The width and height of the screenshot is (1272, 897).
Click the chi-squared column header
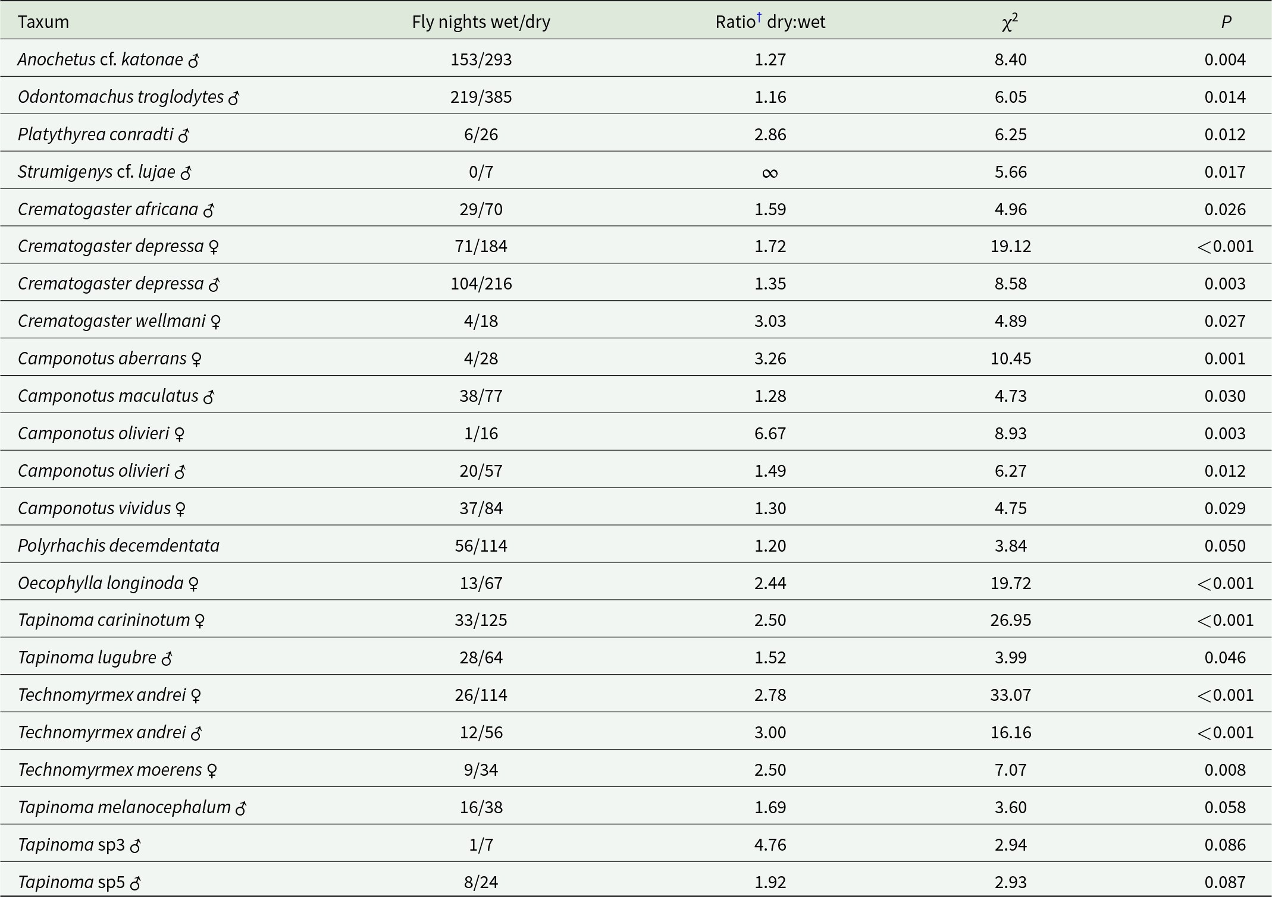coord(1010,22)
